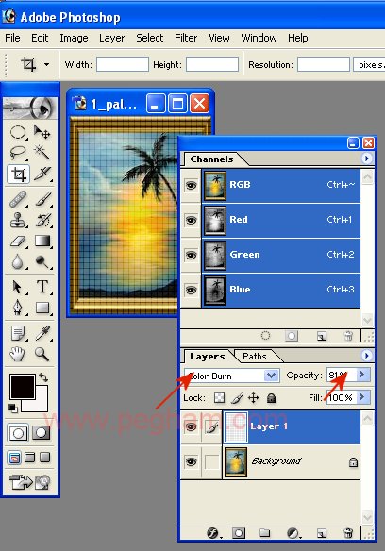Open the Fill percentage arrow
This screenshot has height=551, width=385.
click(362, 397)
